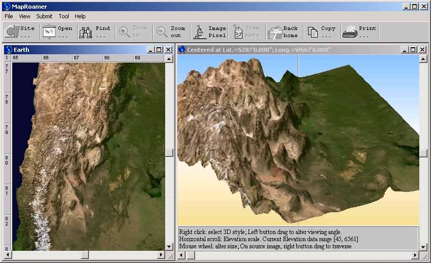Click column ruler label 69
The width and height of the screenshot is (431, 263).
pos(137,58)
